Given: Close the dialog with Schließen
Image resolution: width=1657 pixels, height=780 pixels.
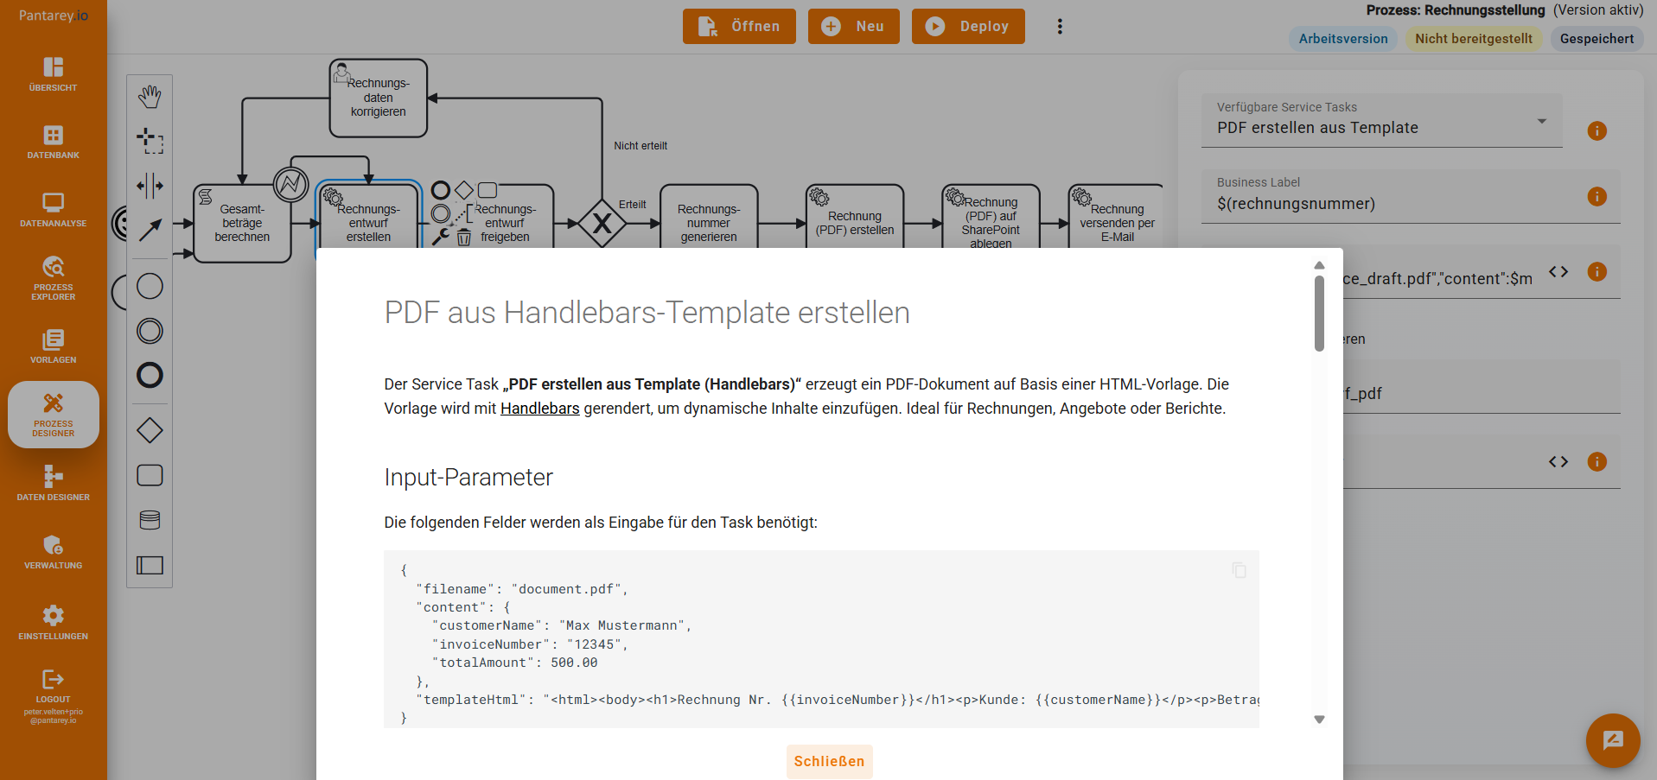Looking at the screenshot, I should (829, 761).
